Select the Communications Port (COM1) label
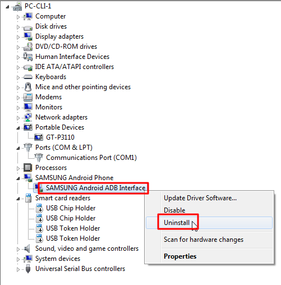 tap(91, 158)
